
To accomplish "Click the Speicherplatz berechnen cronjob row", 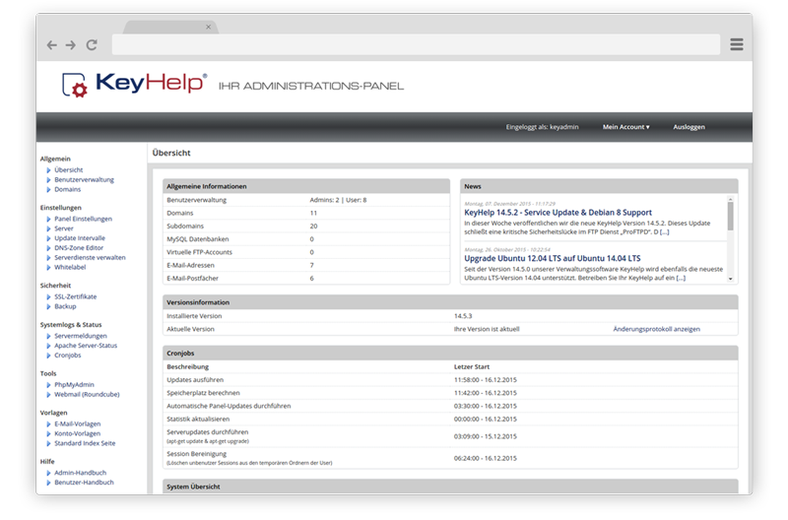I will tap(450, 393).
